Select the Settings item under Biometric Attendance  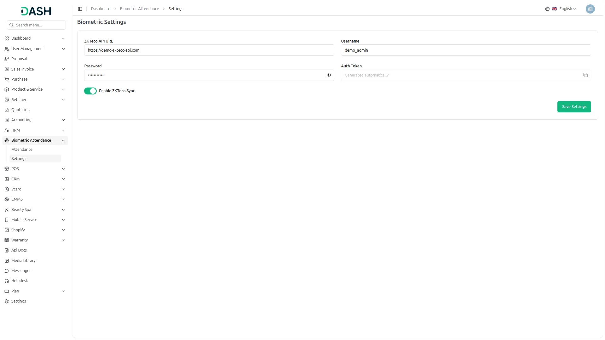pos(35,159)
